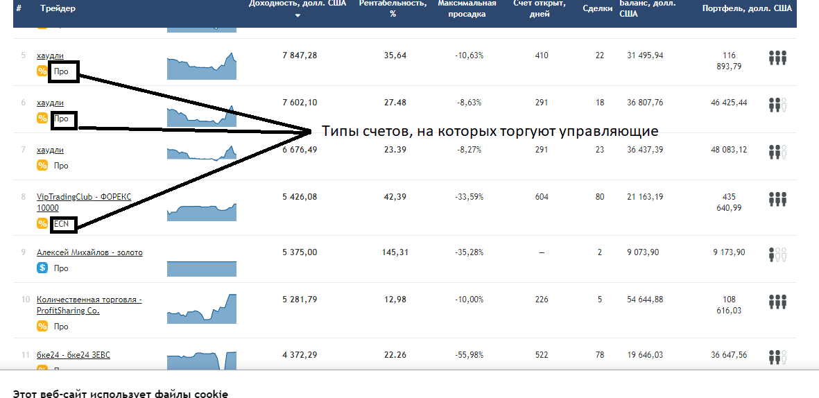
Task: Sort by Портфель, долл. США header
Action: click(x=747, y=8)
